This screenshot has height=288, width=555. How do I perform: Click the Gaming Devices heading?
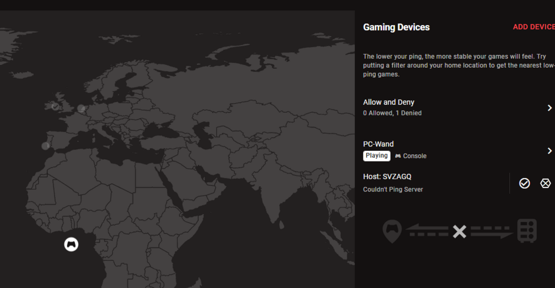click(396, 27)
